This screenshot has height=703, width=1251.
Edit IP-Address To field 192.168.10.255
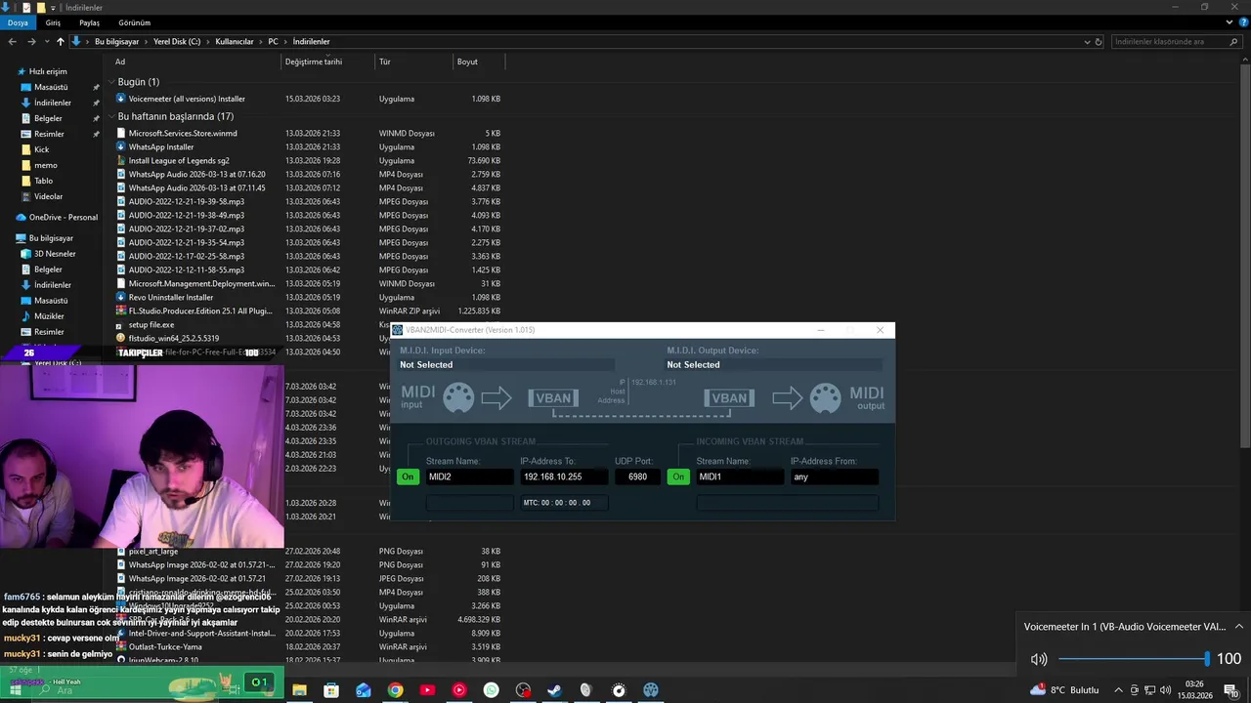tap(563, 476)
